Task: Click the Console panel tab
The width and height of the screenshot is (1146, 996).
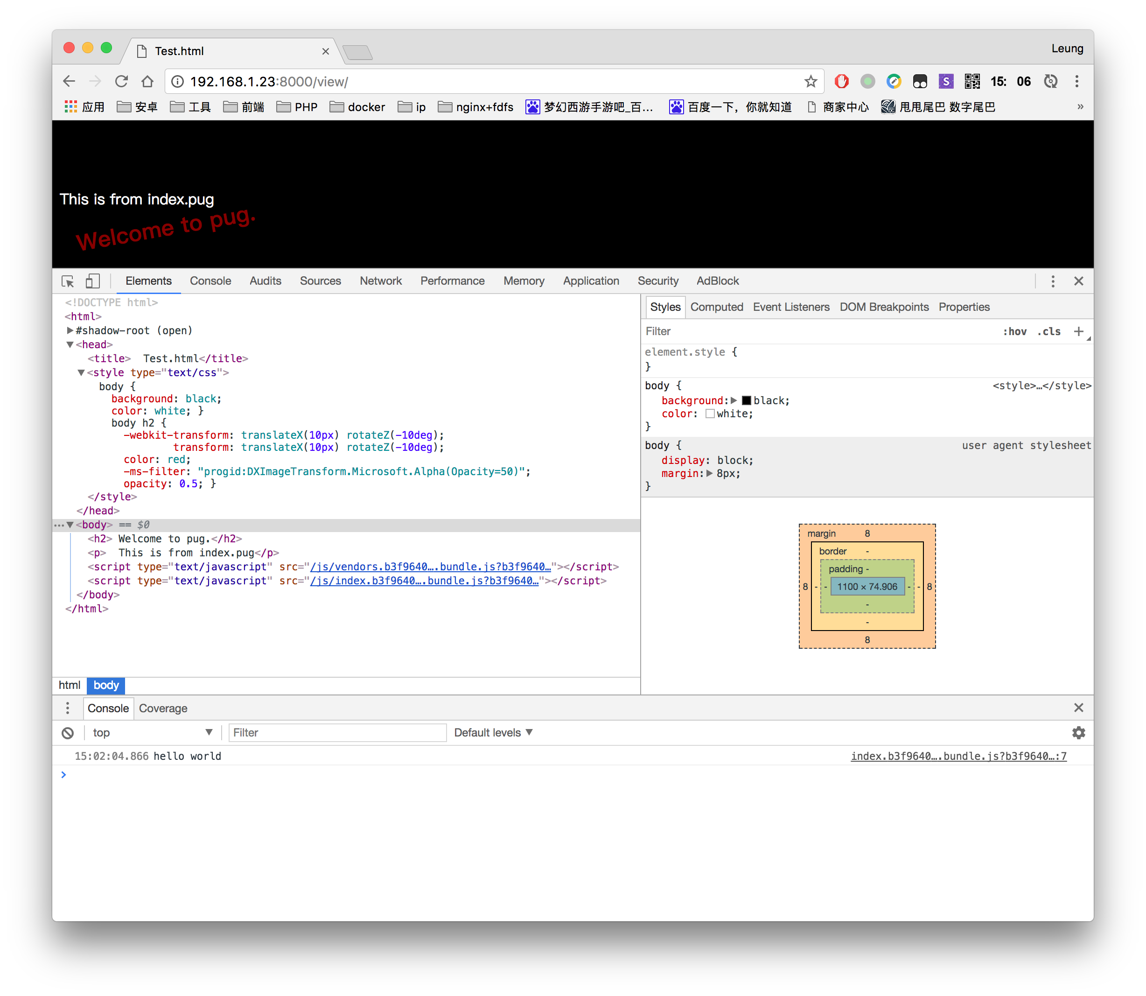Action: (x=210, y=281)
